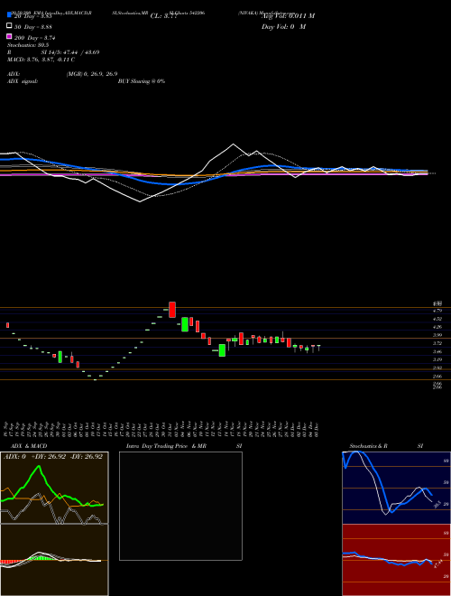Image resolution: width=451 pixels, height=596 pixels.
Task: Click the 'ADX & MACD' panel title
Action: pyautogui.click(x=29, y=446)
